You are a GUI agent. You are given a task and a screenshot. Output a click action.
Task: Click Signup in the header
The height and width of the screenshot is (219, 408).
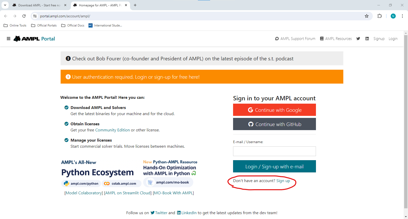379,39
